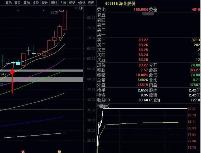Click the 标记 button
This screenshot has width=201, height=153.
pos(72,3)
